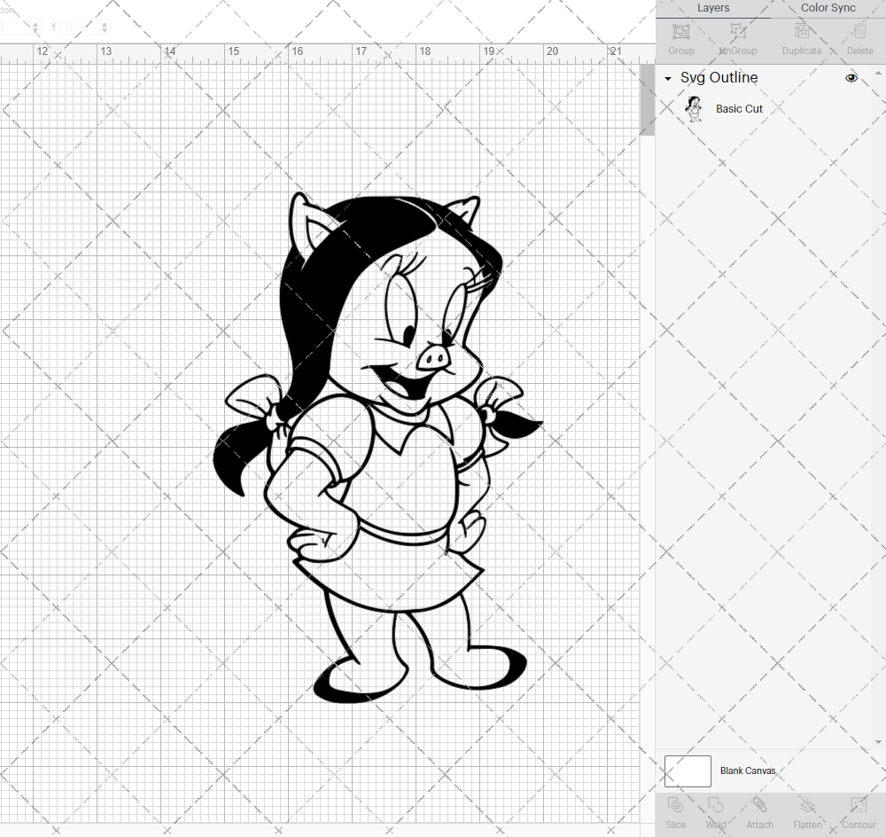Select the Svg Outline layer name
Screen dimensions: 886x837
point(719,77)
